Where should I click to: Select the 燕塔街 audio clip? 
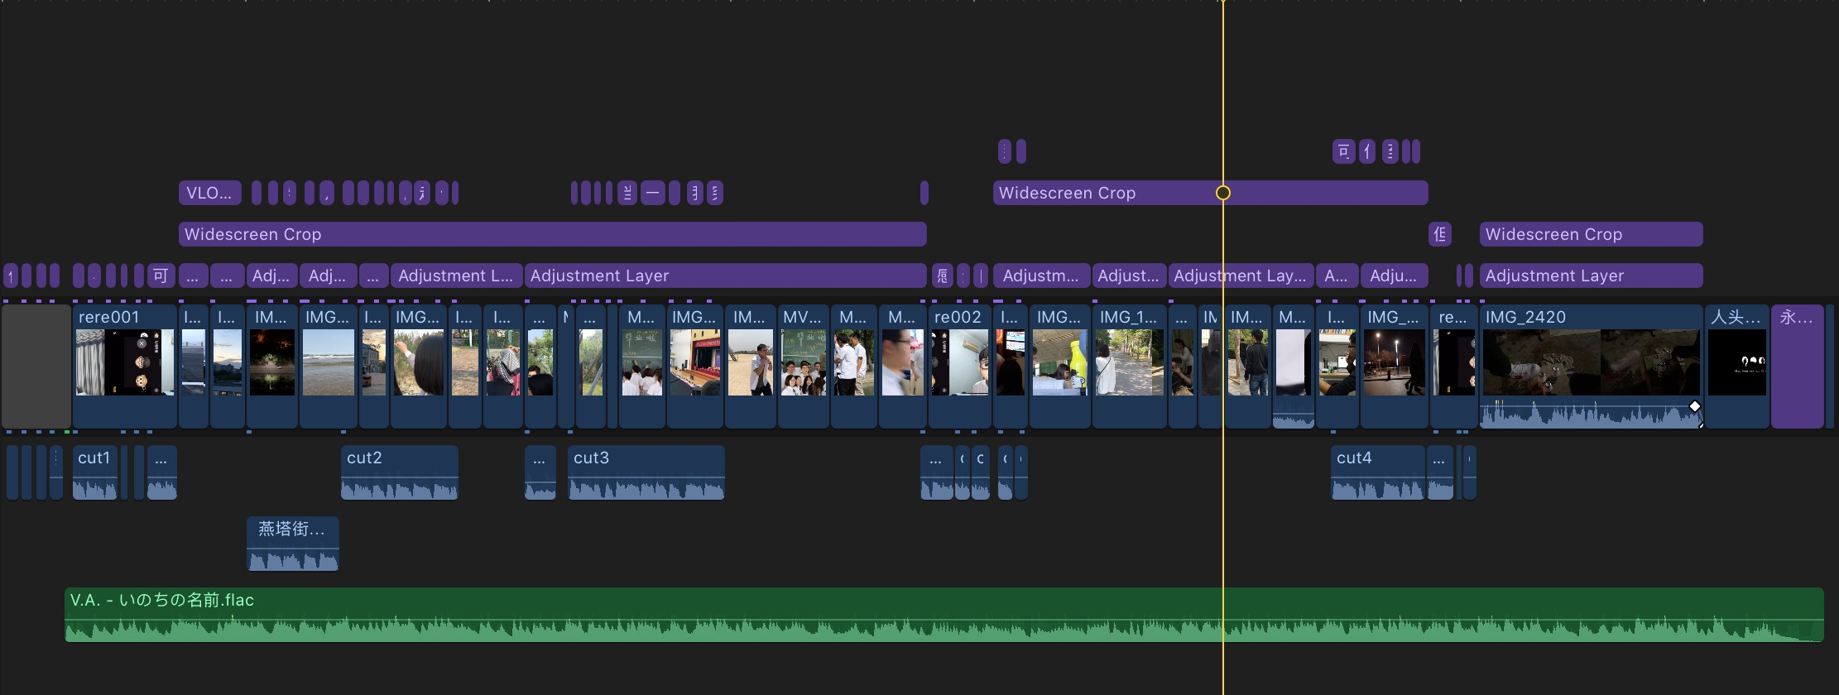tap(292, 544)
